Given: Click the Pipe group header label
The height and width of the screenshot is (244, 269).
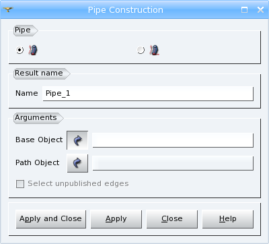Looking at the screenshot, I should [23, 30].
